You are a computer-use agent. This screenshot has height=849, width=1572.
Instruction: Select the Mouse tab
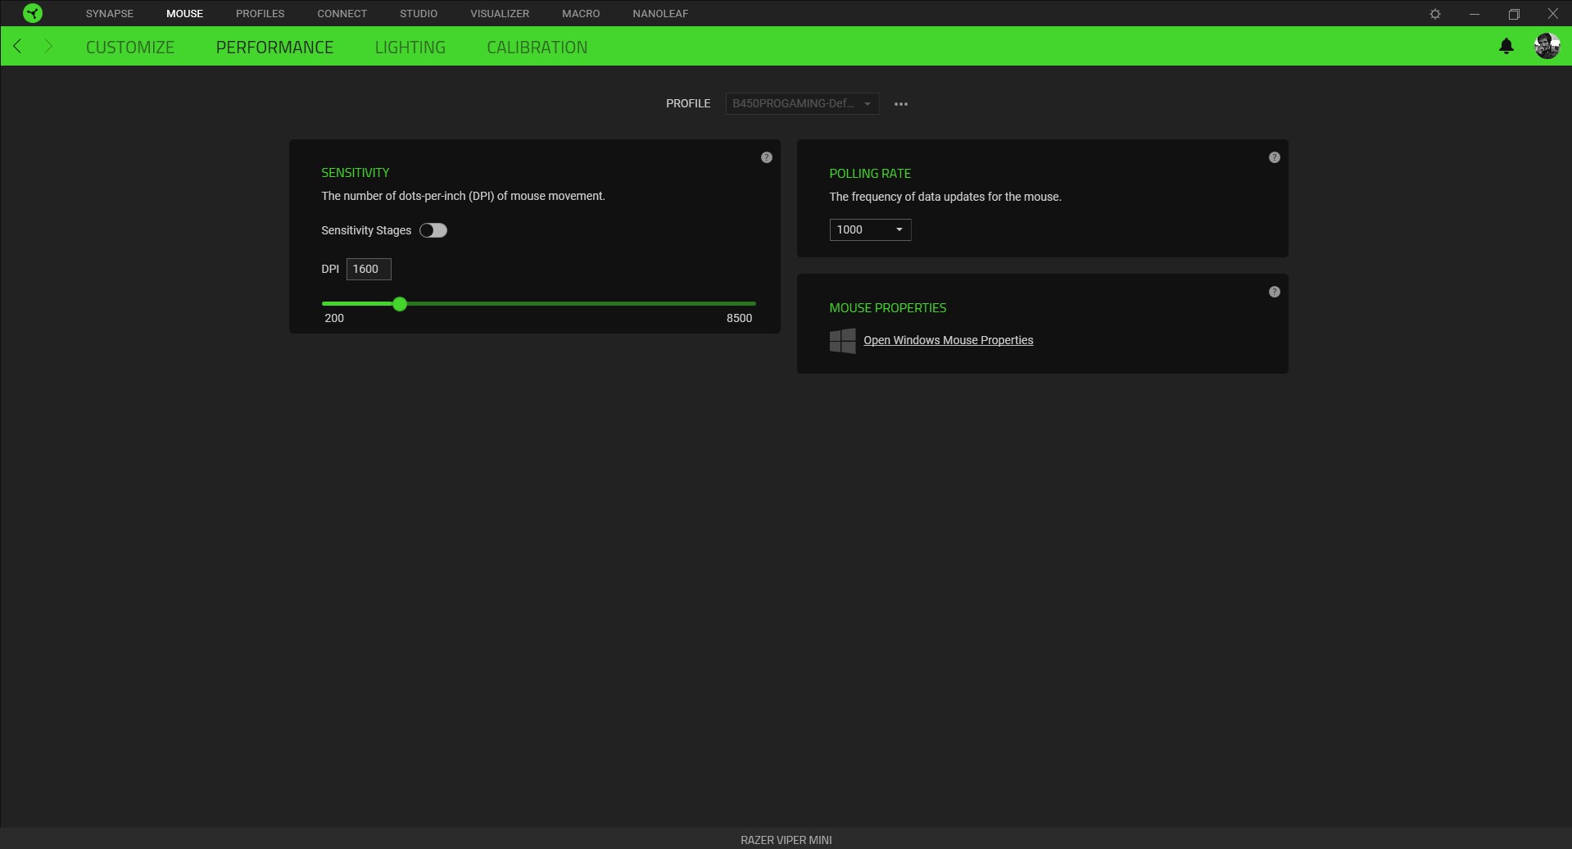[185, 14]
